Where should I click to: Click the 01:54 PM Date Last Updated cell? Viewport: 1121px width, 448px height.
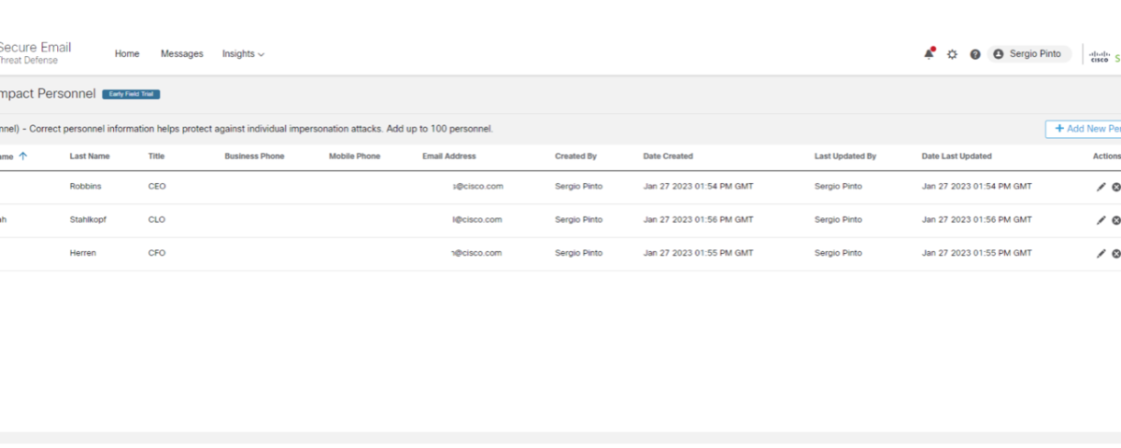click(x=977, y=186)
